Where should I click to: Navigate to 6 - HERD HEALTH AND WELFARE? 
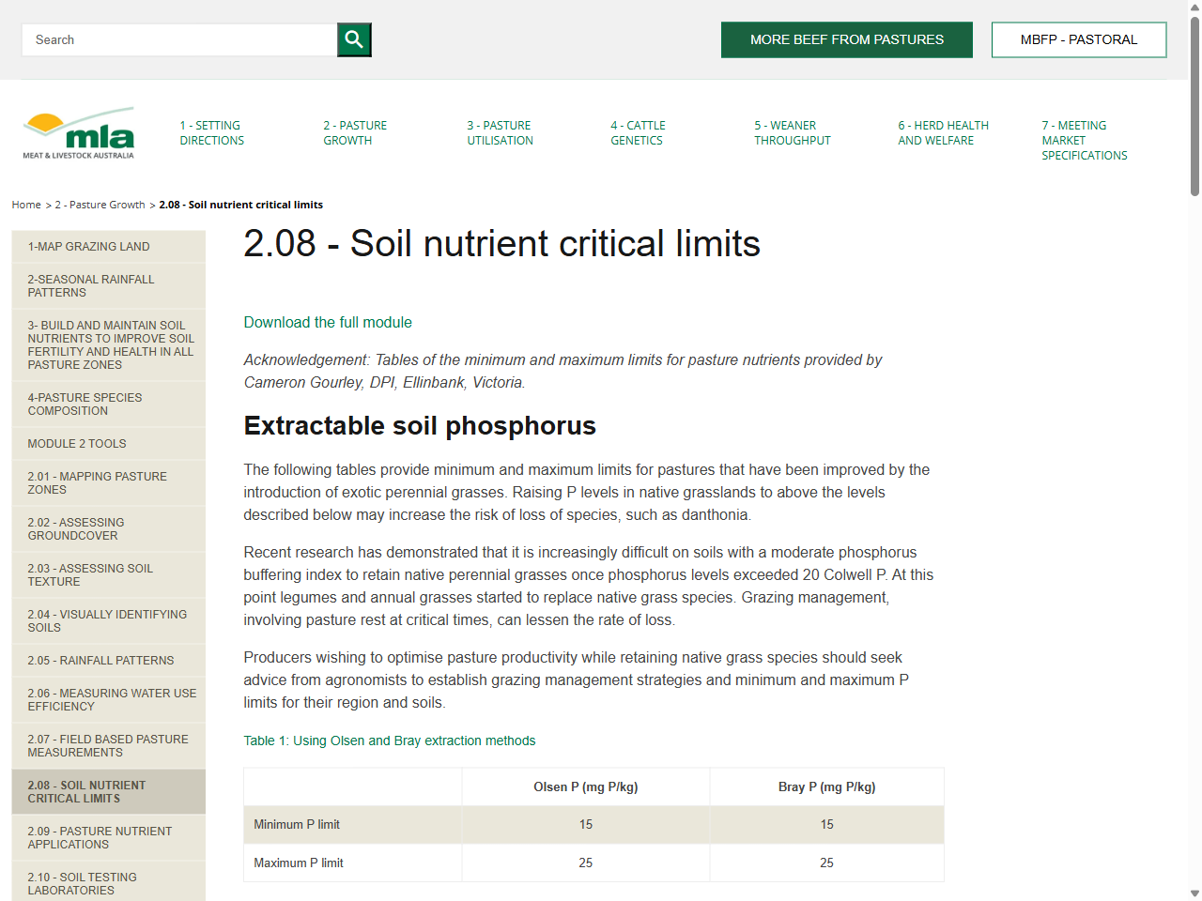pos(942,132)
